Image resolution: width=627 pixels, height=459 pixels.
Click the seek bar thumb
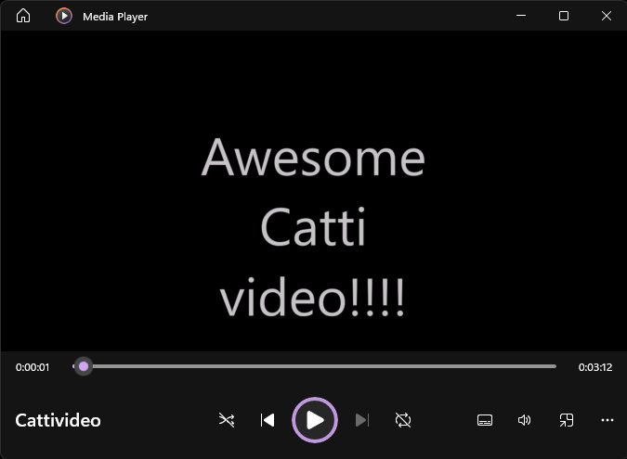coord(84,366)
